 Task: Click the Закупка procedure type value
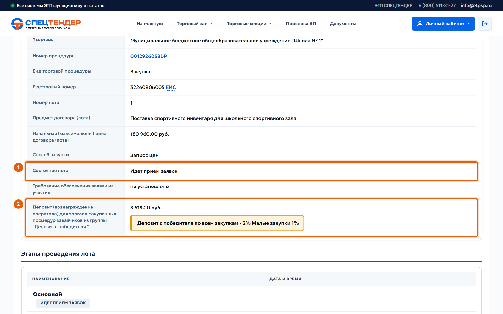point(140,72)
